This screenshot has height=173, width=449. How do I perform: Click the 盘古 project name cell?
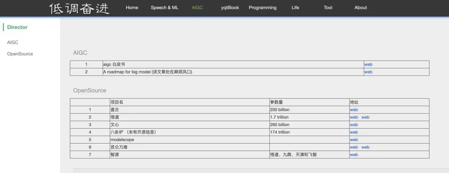click(190, 110)
